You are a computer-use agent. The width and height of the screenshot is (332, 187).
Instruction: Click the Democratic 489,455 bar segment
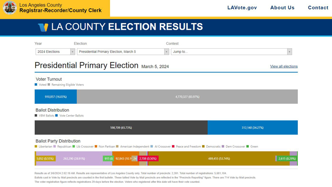point(219,159)
